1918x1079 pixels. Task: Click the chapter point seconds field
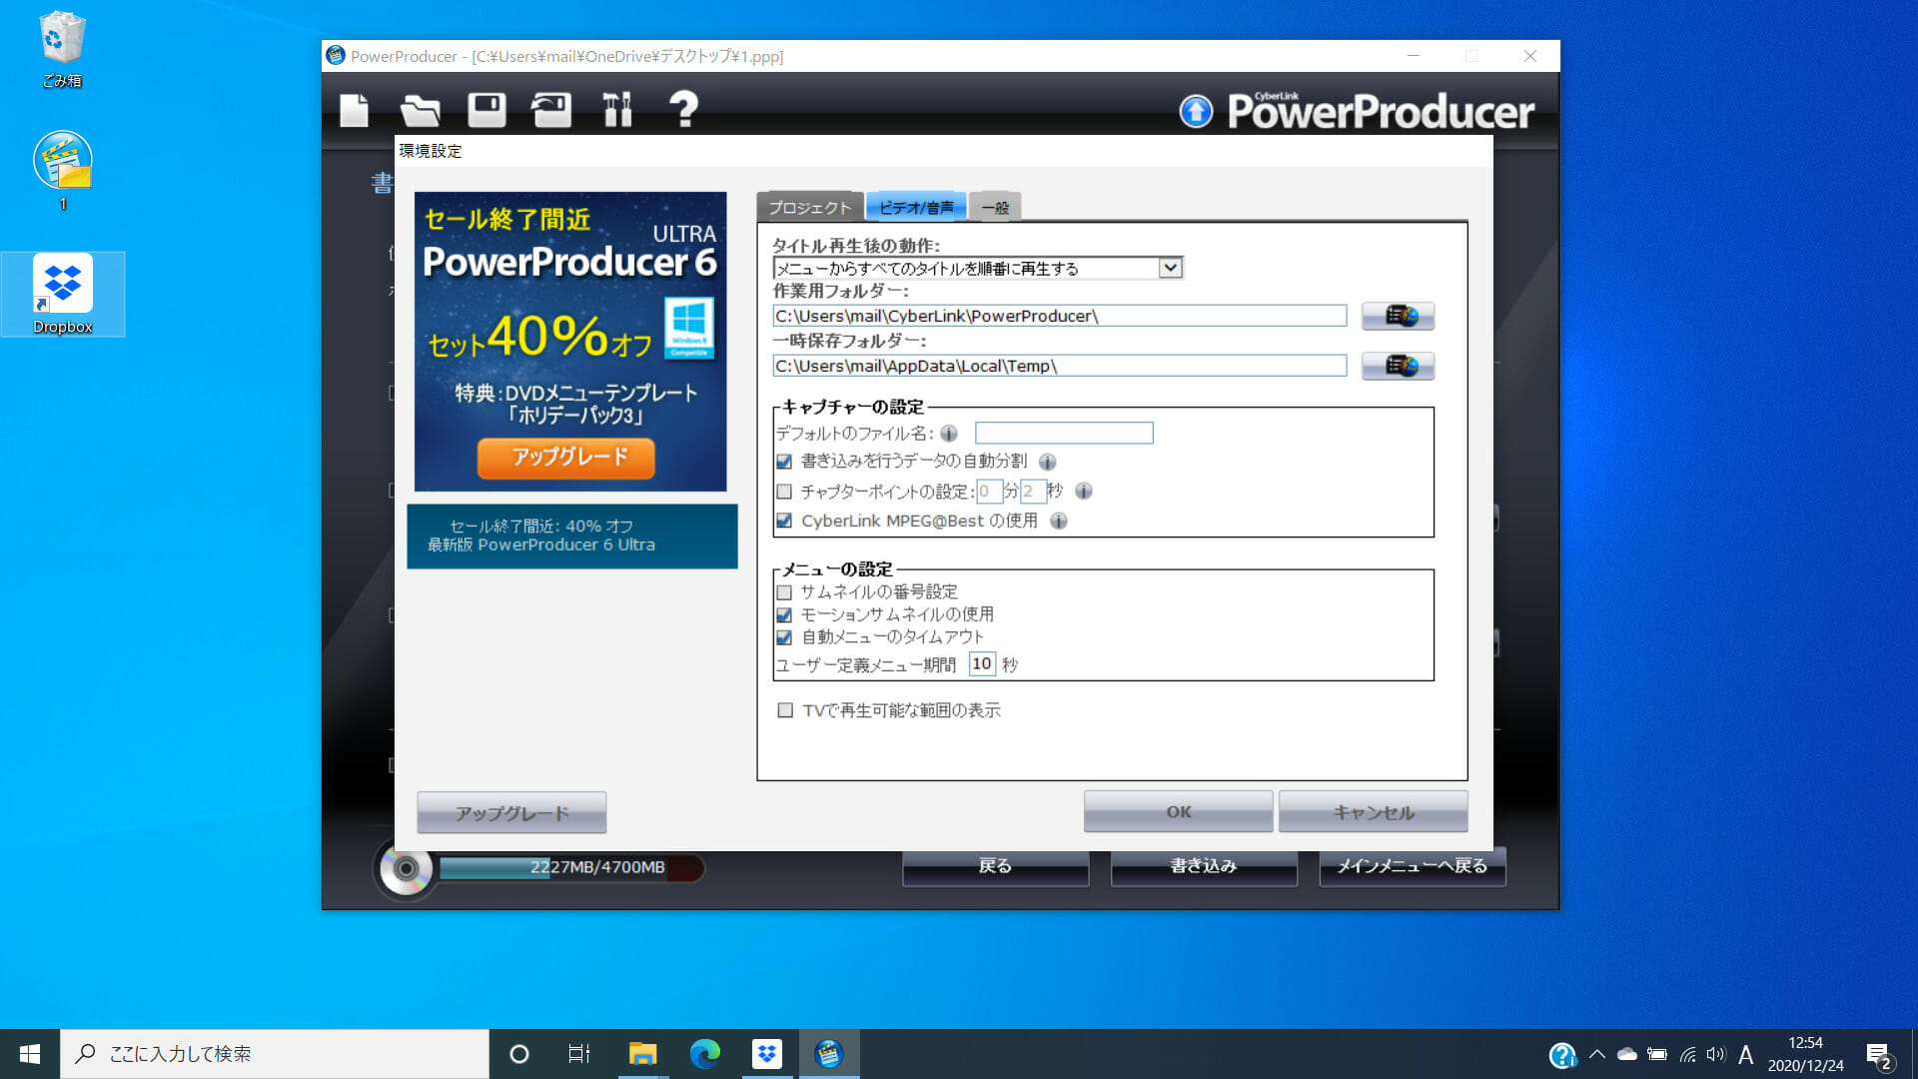point(1033,492)
